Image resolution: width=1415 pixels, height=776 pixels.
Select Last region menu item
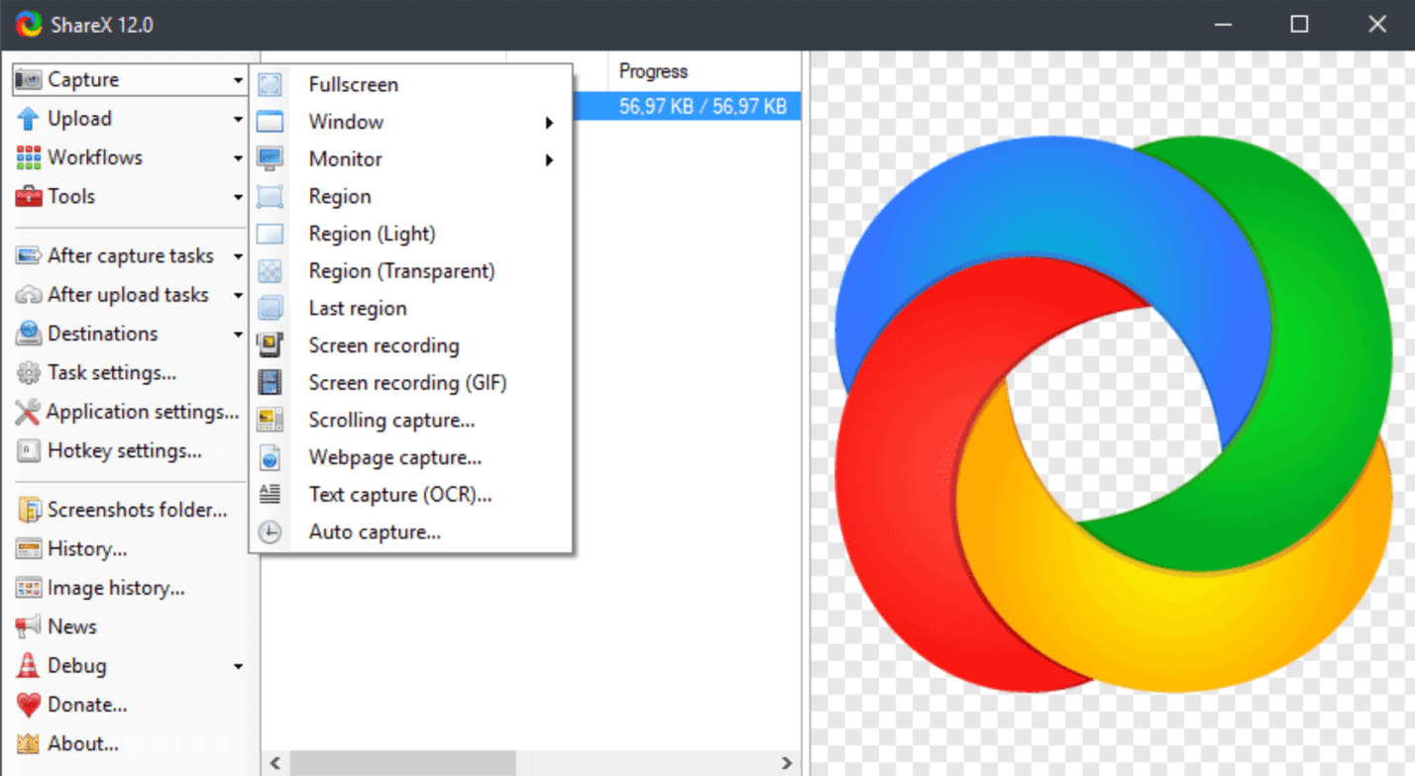pyautogui.click(x=358, y=309)
